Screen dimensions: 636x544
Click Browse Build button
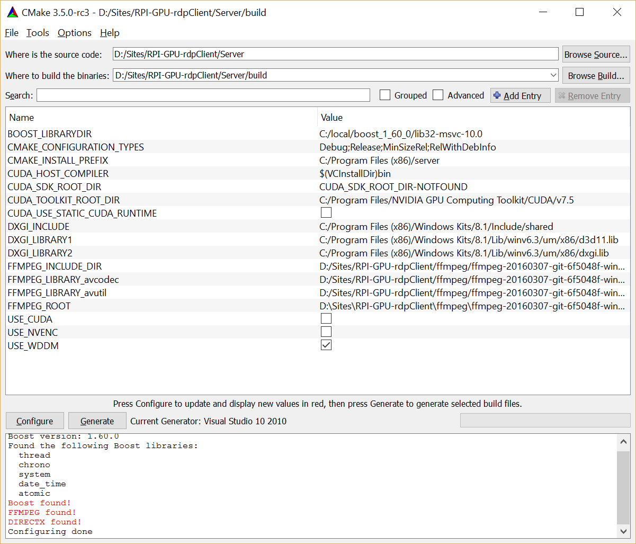596,75
